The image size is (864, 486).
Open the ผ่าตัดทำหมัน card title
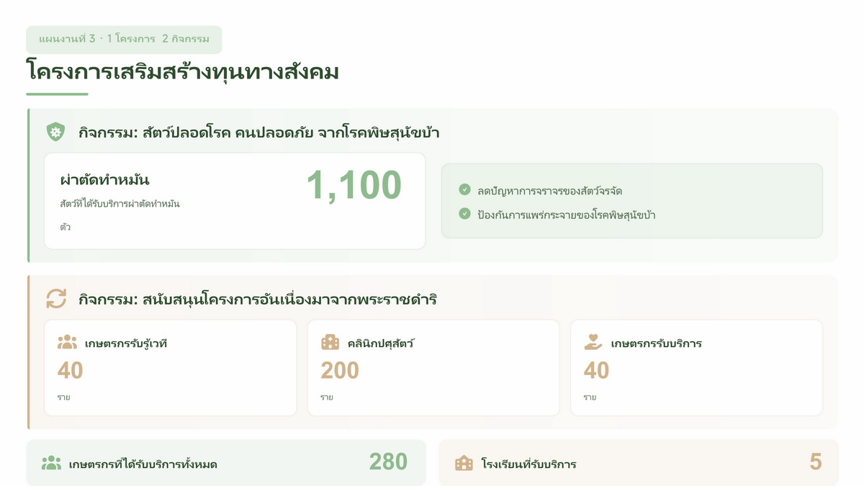(x=104, y=180)
